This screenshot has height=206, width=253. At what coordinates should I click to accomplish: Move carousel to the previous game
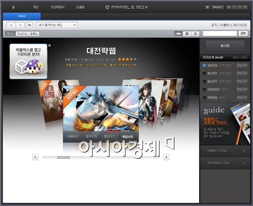[x=35, y=157]
